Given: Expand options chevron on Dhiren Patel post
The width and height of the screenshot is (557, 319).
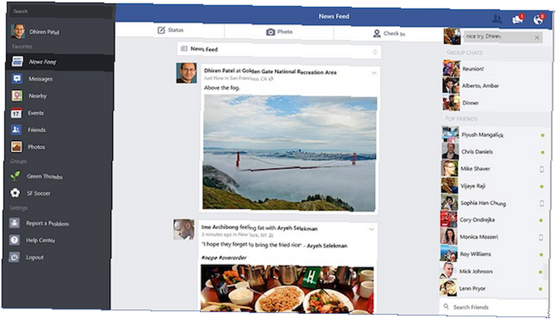Looking at the screenshot, I should [x=374, y=73].
